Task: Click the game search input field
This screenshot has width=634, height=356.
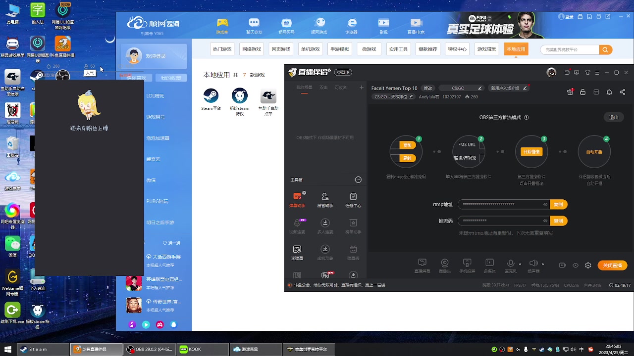Action: pos(570,49)
